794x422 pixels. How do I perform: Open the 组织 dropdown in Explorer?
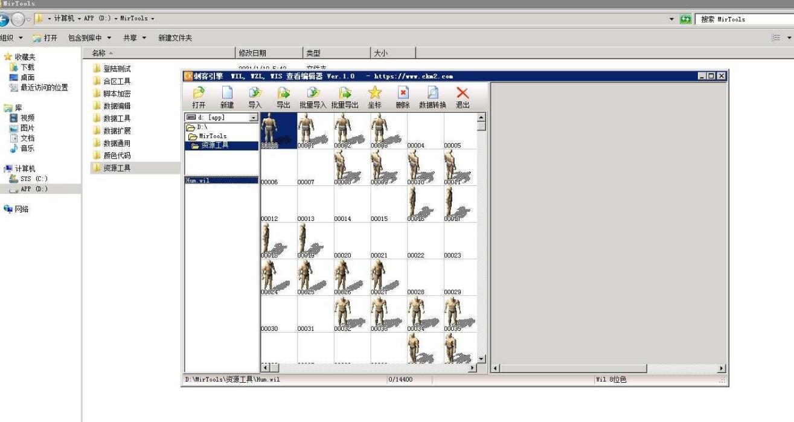pyautogui.click(x=12, y=38)
